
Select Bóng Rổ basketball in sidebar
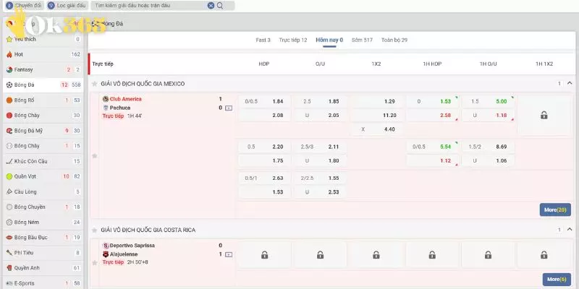(x=25, y=100)
